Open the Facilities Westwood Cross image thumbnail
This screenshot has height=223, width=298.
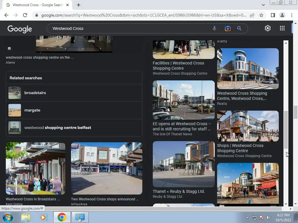184,49
